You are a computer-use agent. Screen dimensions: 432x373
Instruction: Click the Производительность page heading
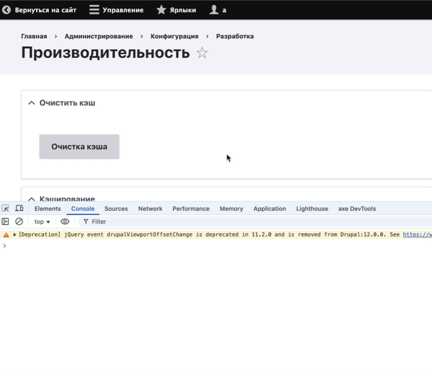[106, 52]
